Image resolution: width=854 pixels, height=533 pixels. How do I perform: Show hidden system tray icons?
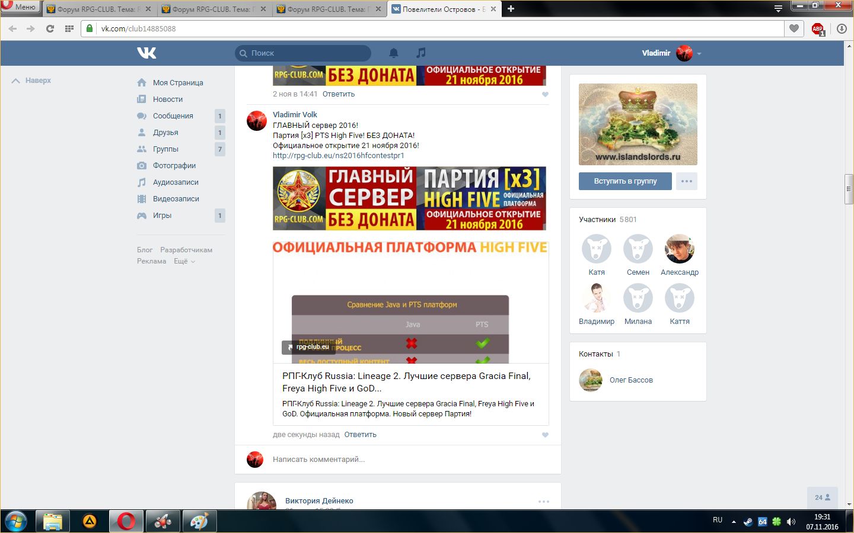tap(734, 522)
